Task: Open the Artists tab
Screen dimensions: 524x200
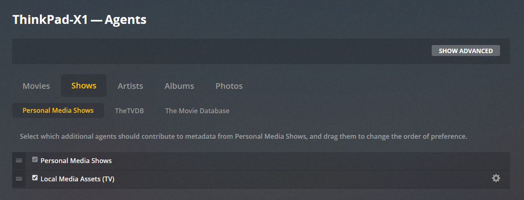Action: click(x=130, y=86)
